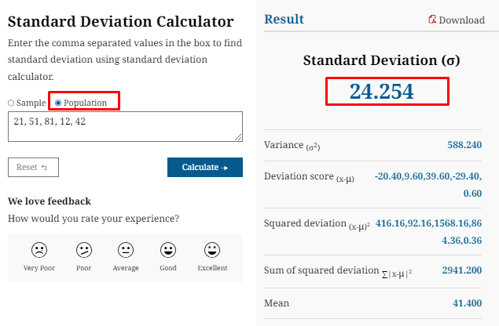Click the values input box with 21, 51, 81
This screenshot has width=499, height=326.
(x=125, y=126)
